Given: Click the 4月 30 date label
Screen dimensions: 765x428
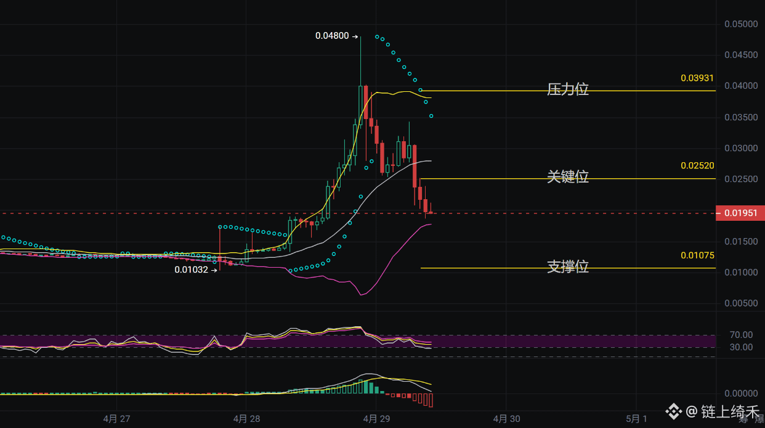Looking at the screenshot, I should (506, 419).
